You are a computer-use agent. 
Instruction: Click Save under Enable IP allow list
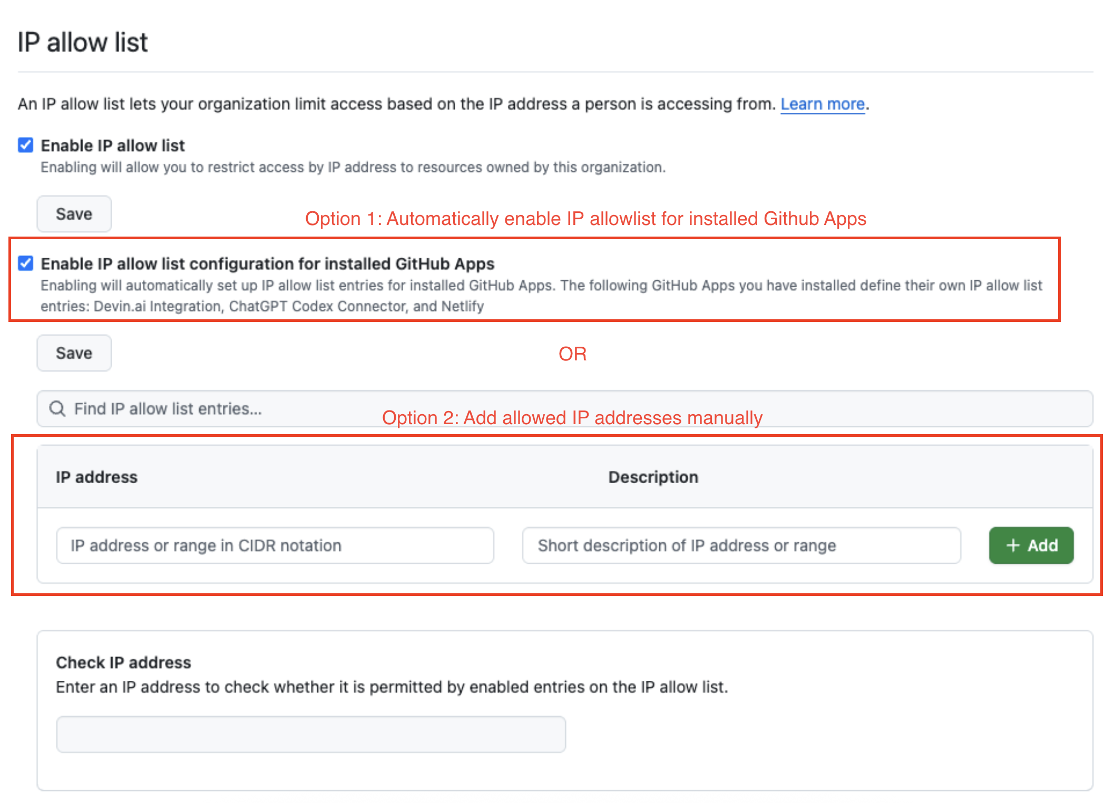point(73,213)
